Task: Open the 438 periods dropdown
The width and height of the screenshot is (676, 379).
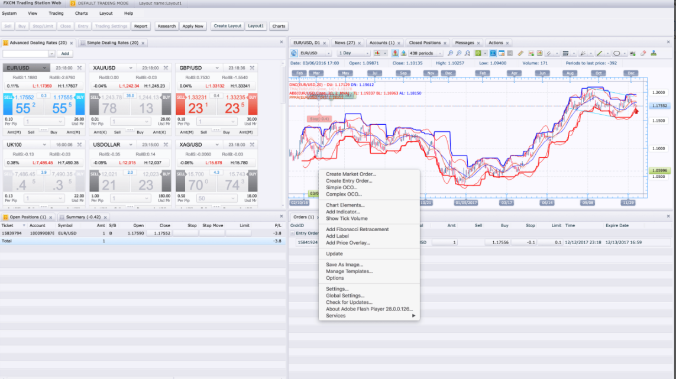Action: 440,53
